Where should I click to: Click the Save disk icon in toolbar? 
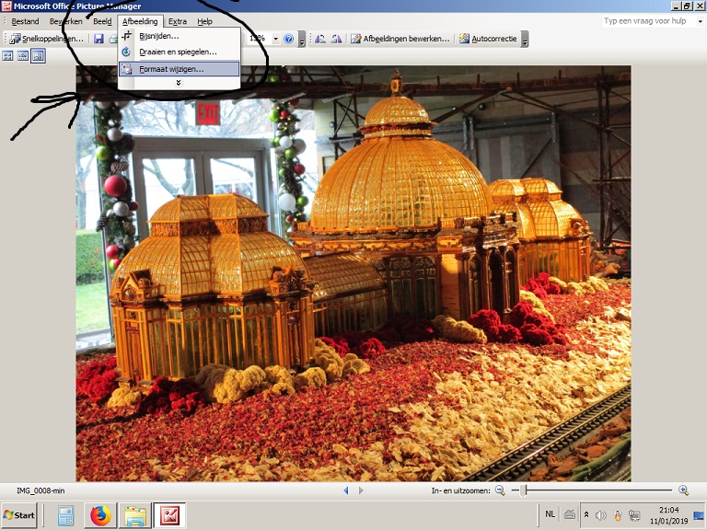pyautogui.click(x=99, y=39)
